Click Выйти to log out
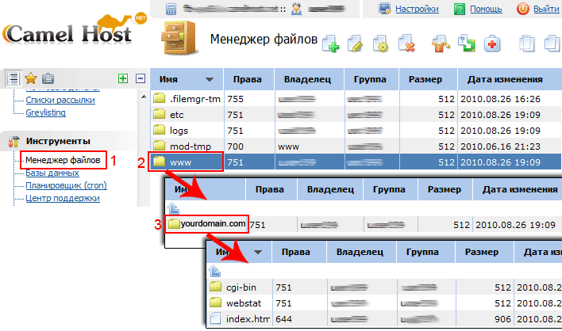562x331 pixels. pos(545,10)
